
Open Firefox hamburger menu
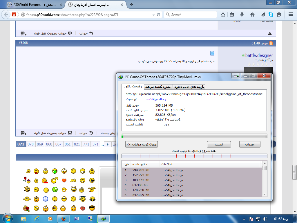pos(291,15)
